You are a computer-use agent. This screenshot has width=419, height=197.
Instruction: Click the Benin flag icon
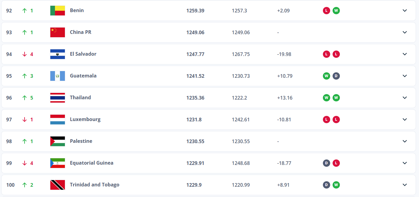(x=58, y=11)
